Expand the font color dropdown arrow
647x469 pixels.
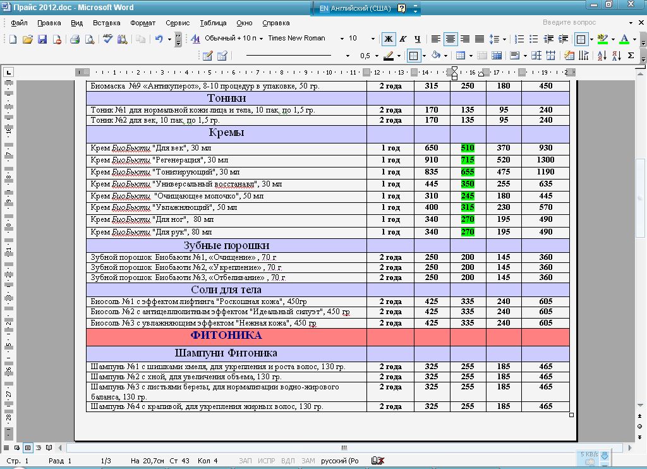point(634,39)
